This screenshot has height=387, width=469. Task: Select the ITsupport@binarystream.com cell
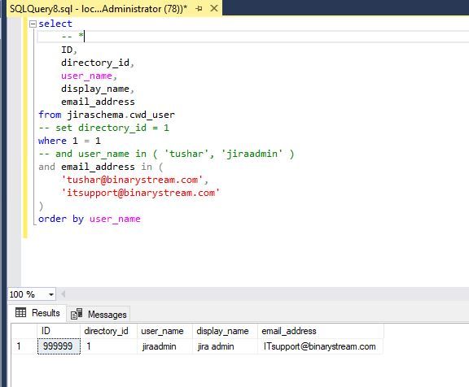(x=320, y=346)
